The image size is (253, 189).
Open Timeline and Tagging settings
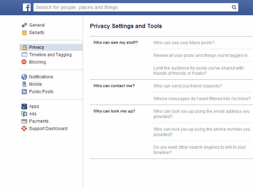point(50,55)
